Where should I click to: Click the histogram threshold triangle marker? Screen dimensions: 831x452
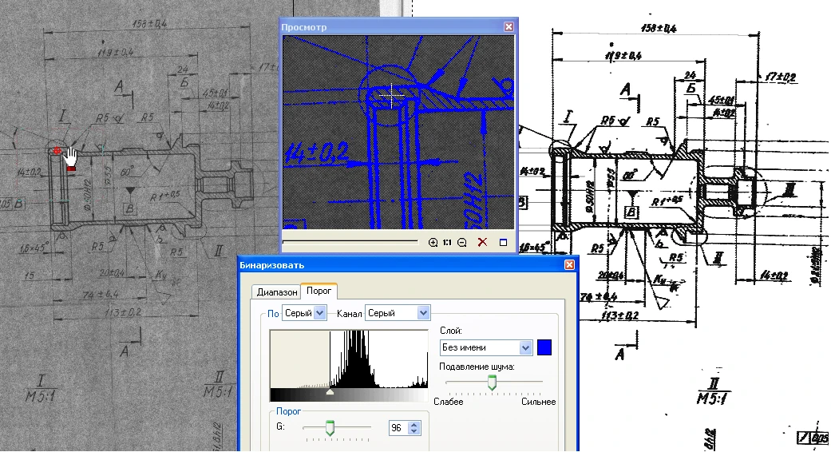point(330,392)
